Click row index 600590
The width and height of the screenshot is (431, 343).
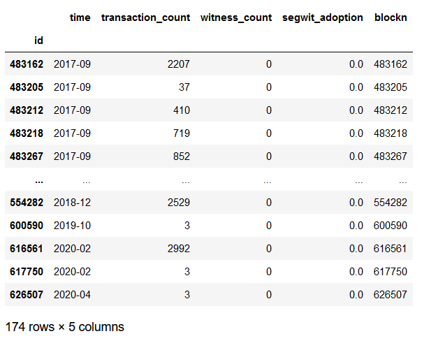pos(27,226)
